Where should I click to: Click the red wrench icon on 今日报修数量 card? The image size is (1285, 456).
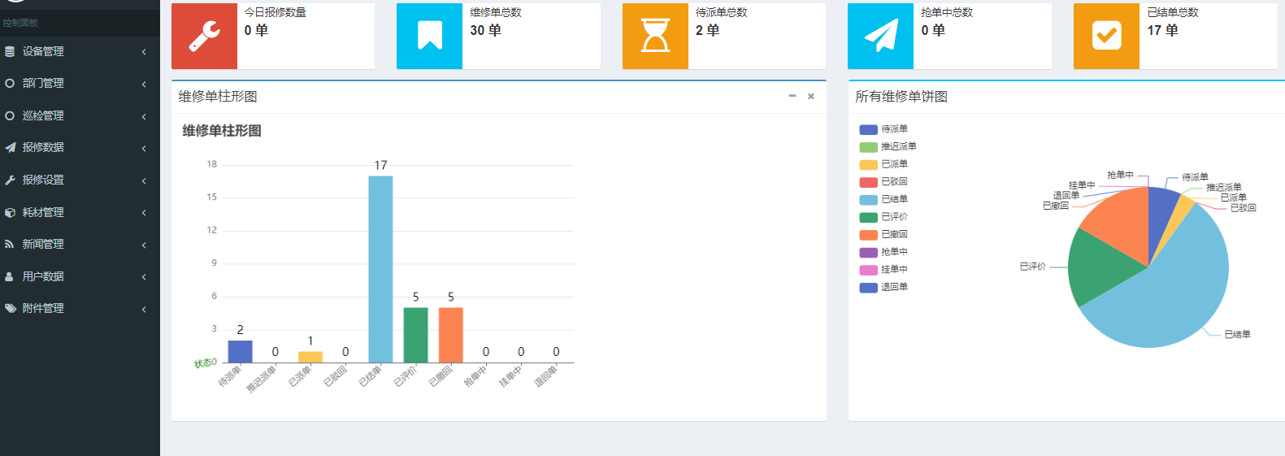[x=204, y=36]
